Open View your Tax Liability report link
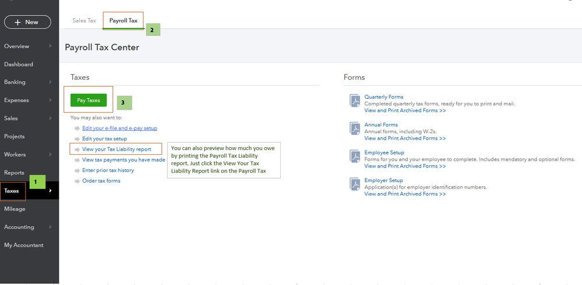Image resolution: width=582 pixels, height=285 pixels. [x=117, y=149]
